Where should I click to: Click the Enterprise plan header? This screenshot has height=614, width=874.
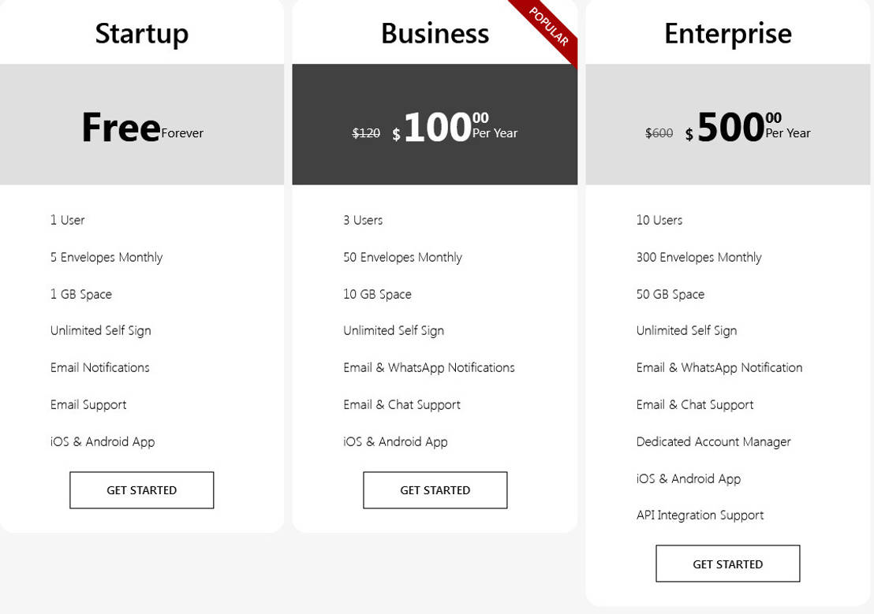[x=727, y=33]
